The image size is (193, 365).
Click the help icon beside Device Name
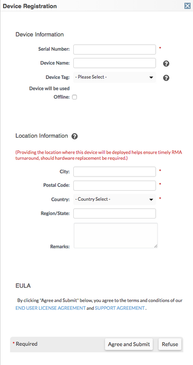pyautogui.click(x=166, y=63)
